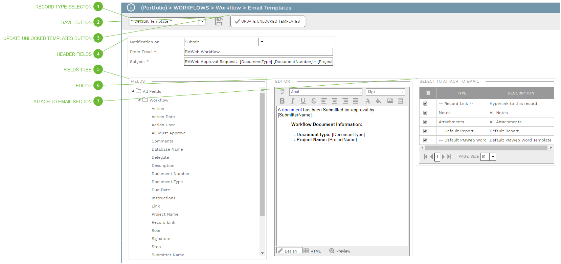Uncheck the Notes attachment checkbox
The height and width of the screenshot is (264, 561).
425,113
